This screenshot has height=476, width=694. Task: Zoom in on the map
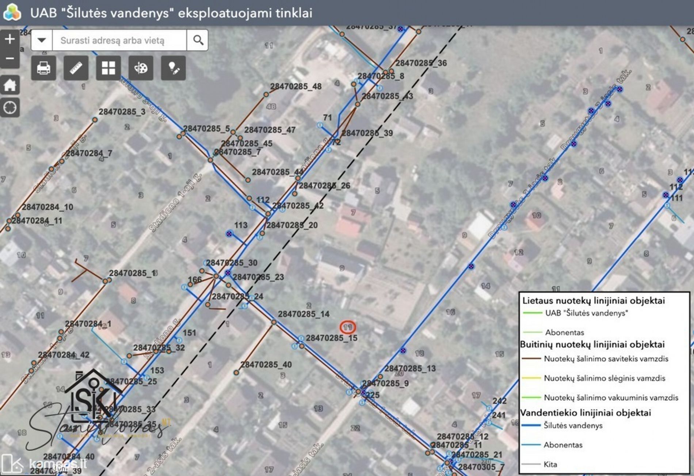pyautogui.click(x=10, y=39)
